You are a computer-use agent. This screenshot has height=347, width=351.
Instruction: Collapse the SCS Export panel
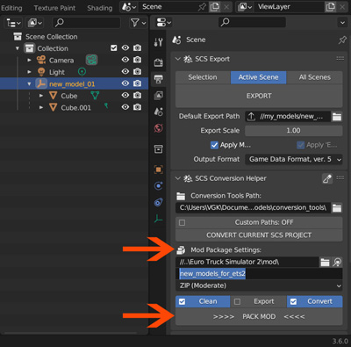click(x=178, y=59)
